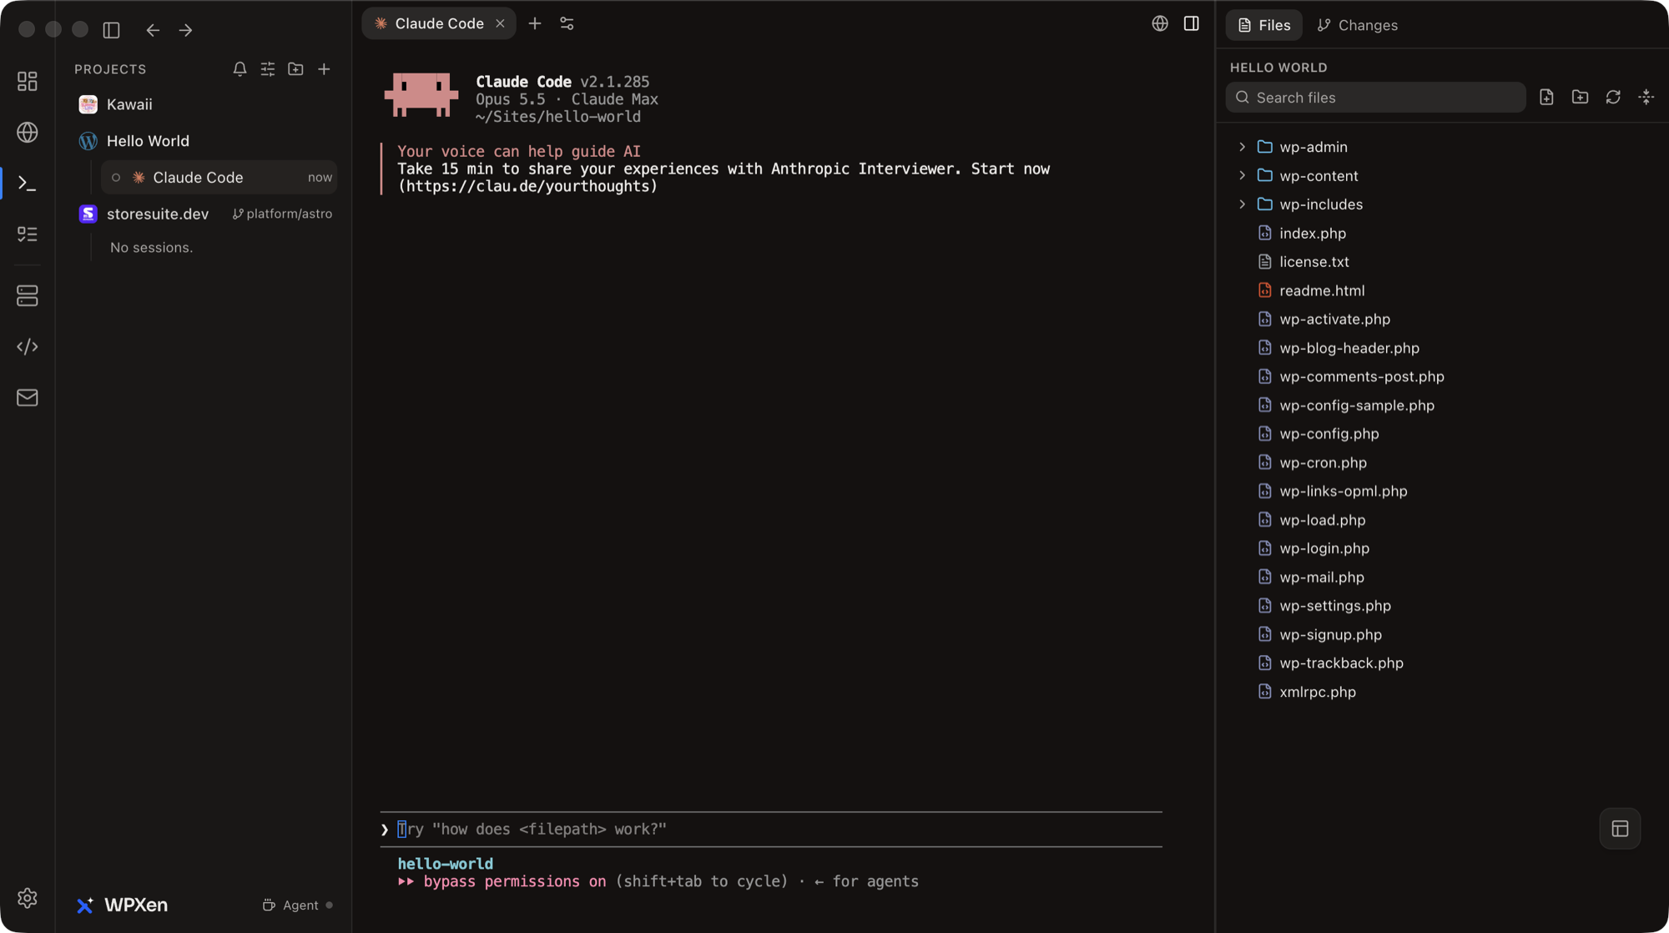Create a new file in the Files panel
This screenshot has width=1669, height=933.
click(x=1546, y=97)
